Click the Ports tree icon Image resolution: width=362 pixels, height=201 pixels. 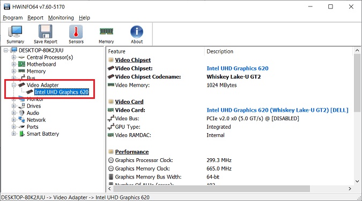pos(21,127)
